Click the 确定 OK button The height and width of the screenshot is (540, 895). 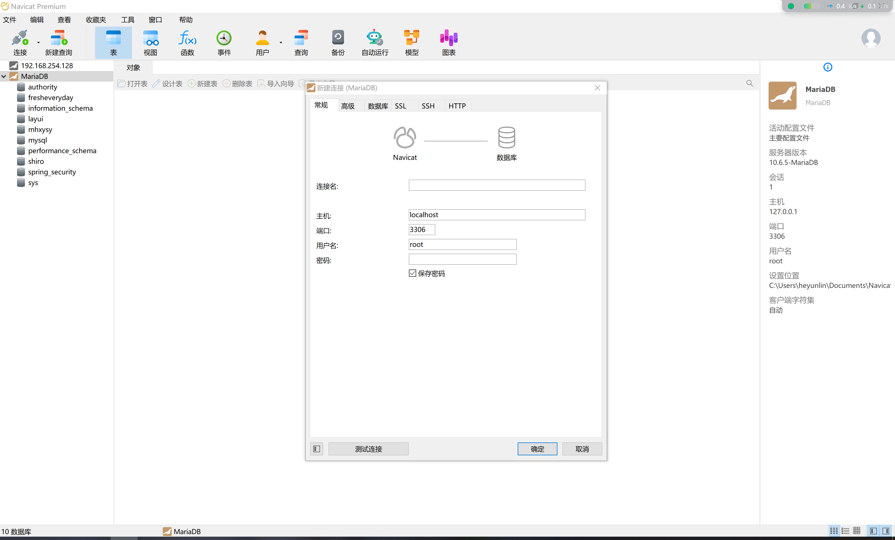(537, 449)
